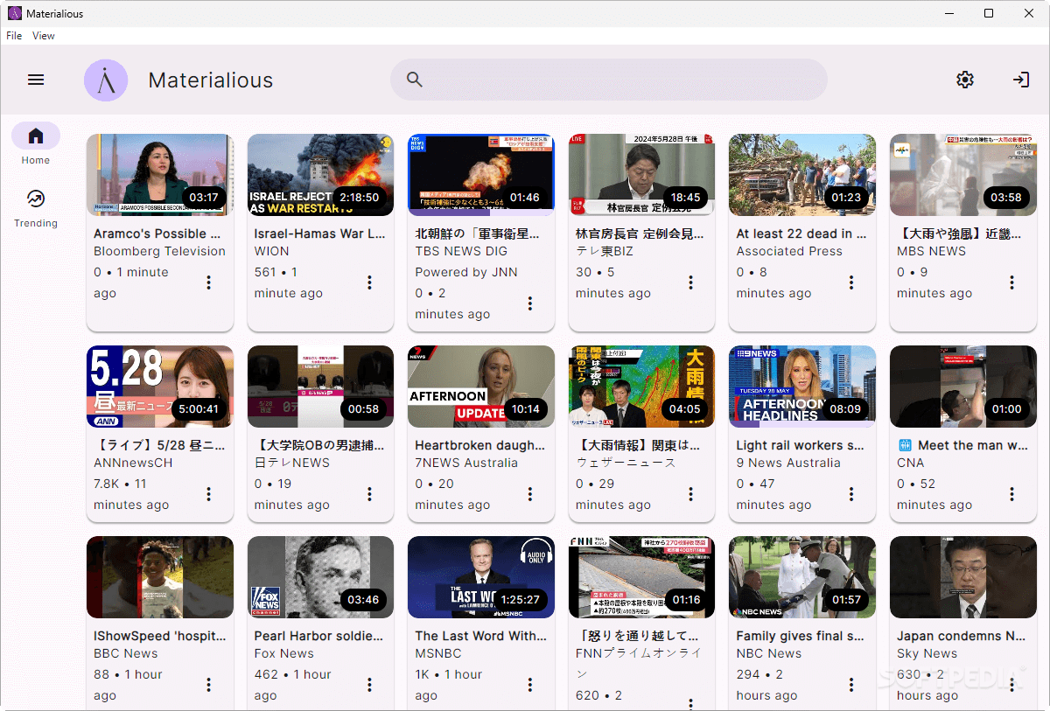This screenshot has width=1050, height=711.
Task: Open options for Heartbroken daughter video
Action: point(530,494)
